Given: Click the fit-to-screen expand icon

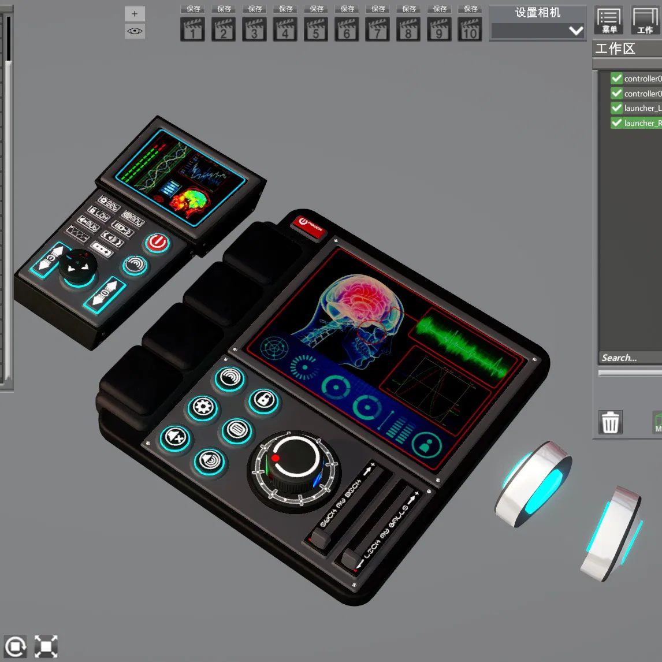Looking at the screenshot, I should [46, 646].
